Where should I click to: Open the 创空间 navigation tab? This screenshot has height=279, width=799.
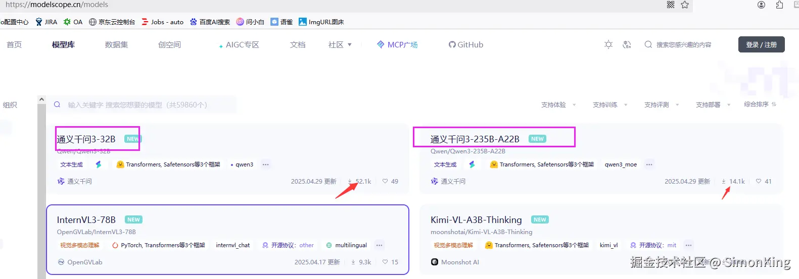pyautogui.click(x=169, y=44)
